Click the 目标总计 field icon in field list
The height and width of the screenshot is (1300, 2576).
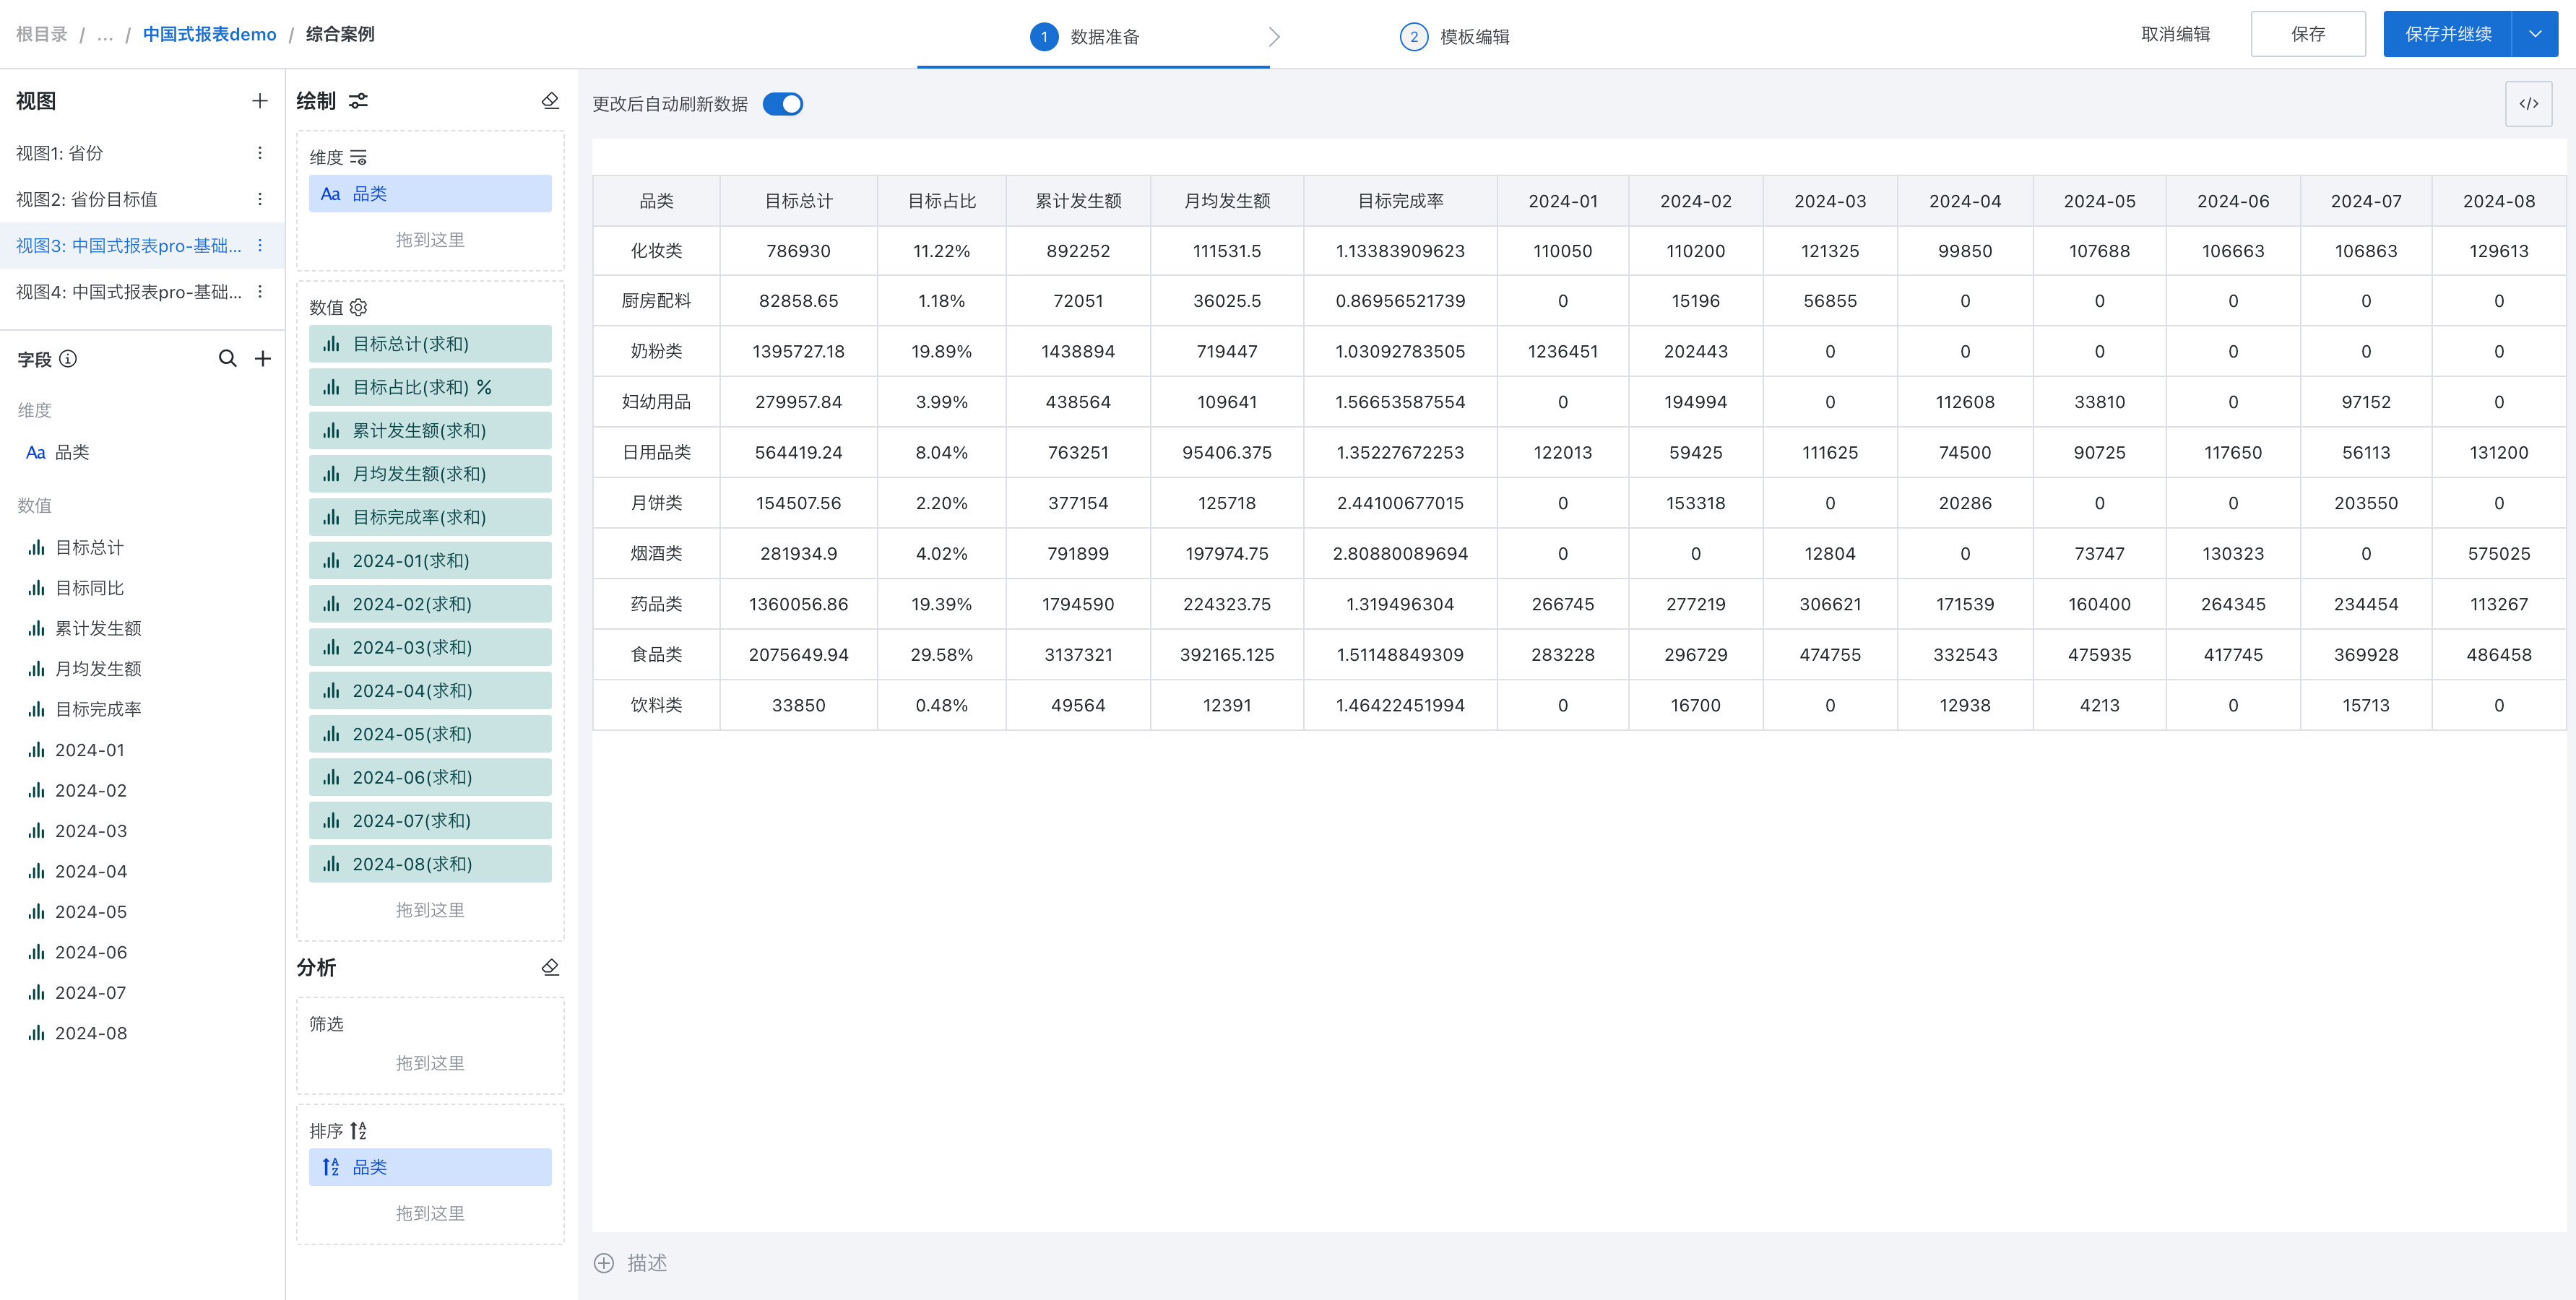(x=37, y=548)
